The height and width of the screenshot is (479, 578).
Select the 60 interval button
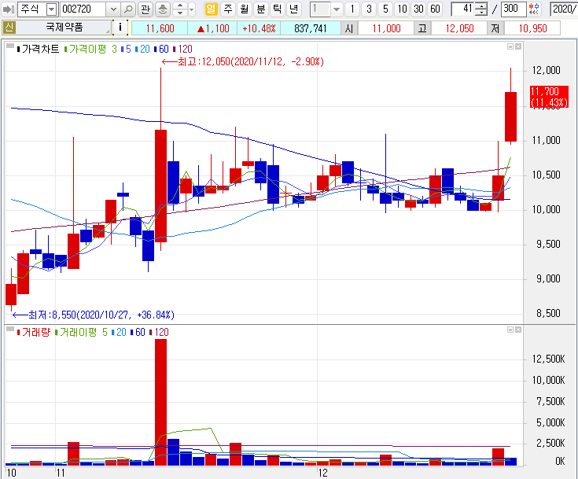click(x=436, y=9)
